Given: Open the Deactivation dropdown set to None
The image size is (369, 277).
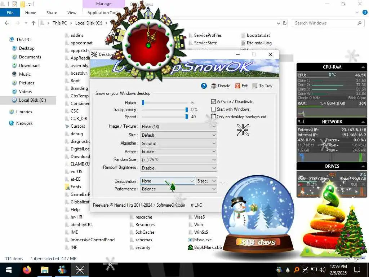Looking at the screenshot, I should tap(168, 181).
